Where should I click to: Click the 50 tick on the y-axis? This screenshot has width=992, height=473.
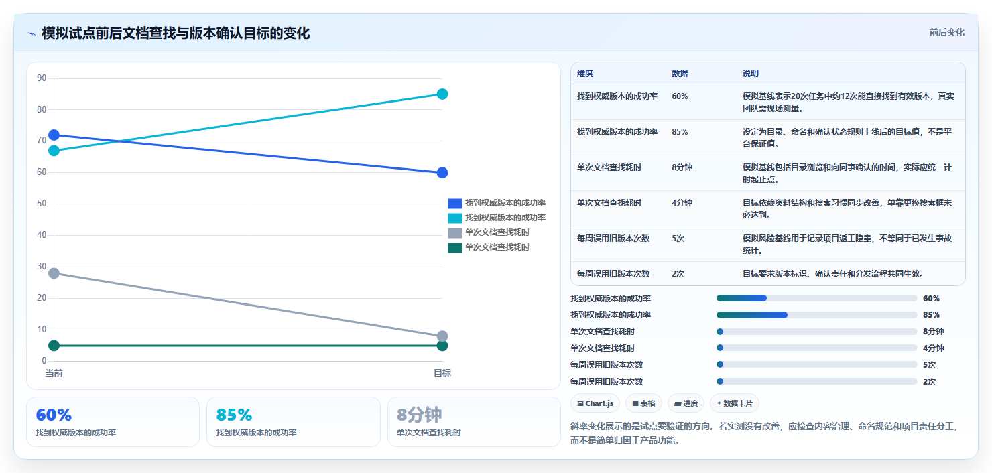coord(42,204)
